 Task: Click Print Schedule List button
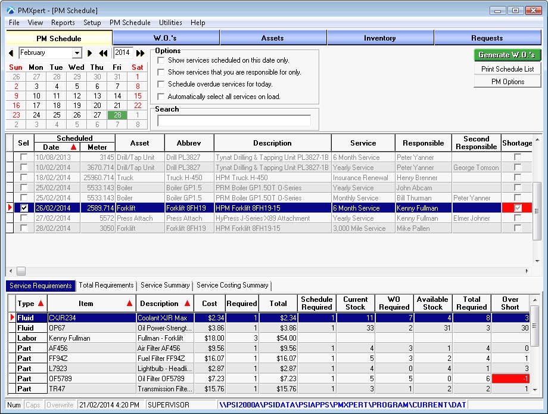coord(507,69)
